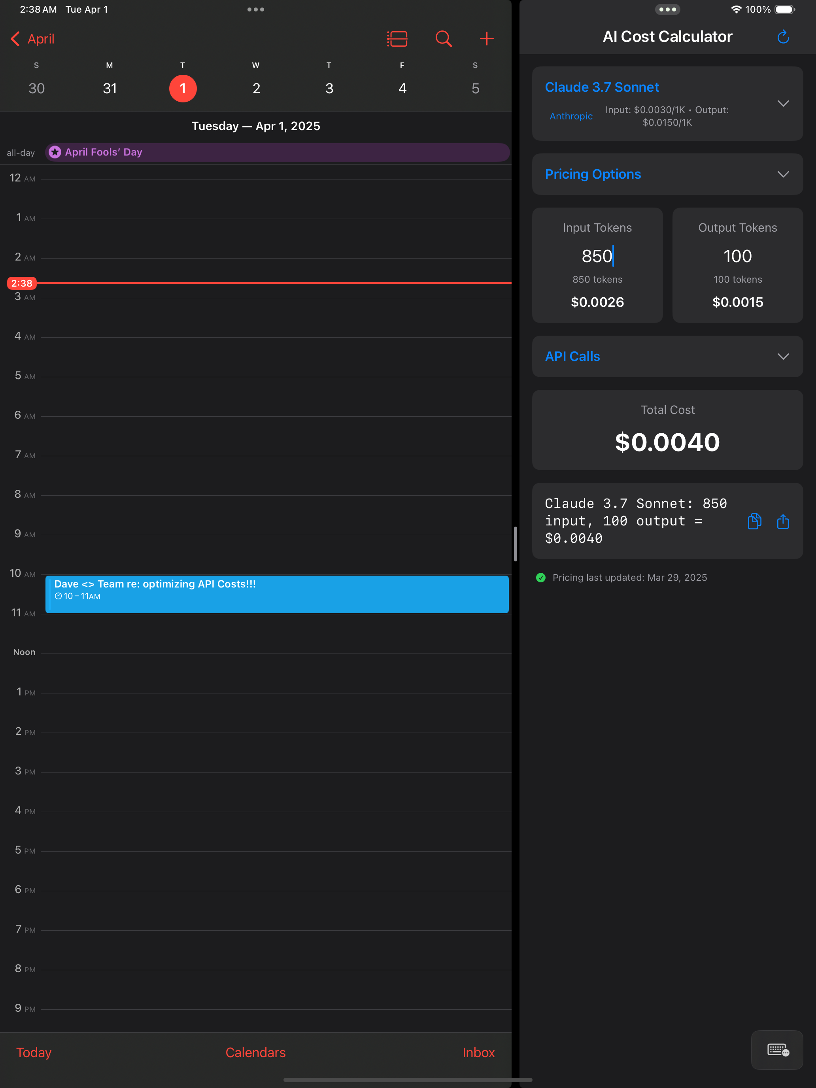Open the calendar search
This screenshot has width=816, height=1088.
[x=443, y=38]
